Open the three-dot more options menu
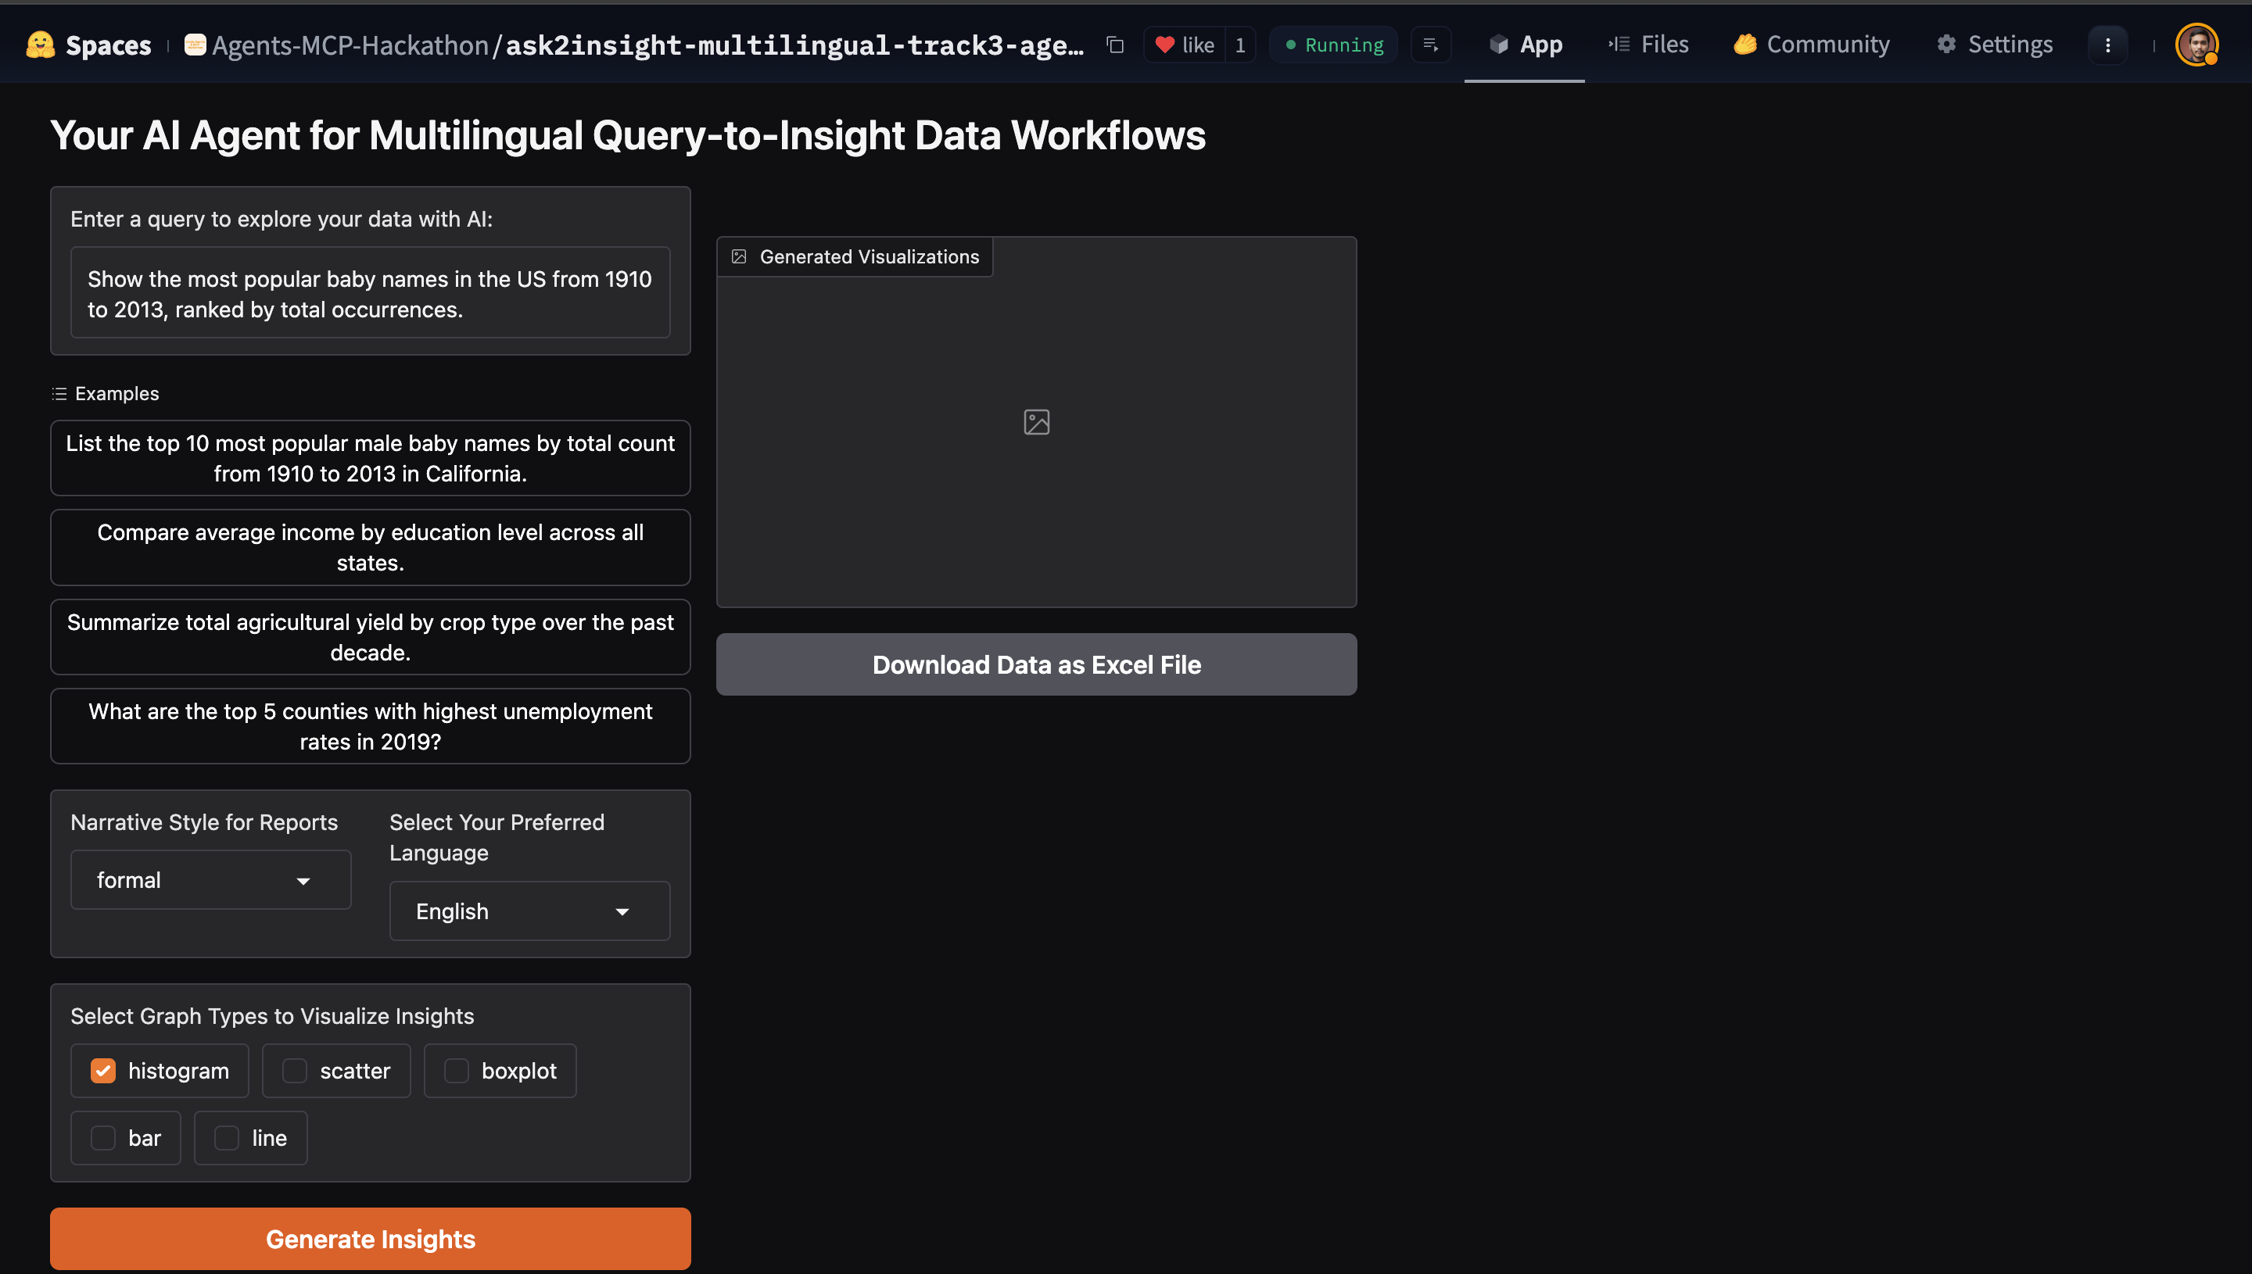 coord(2107,45)
